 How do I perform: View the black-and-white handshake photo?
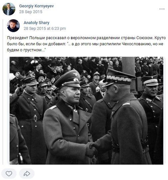click(x=86, y=111)
